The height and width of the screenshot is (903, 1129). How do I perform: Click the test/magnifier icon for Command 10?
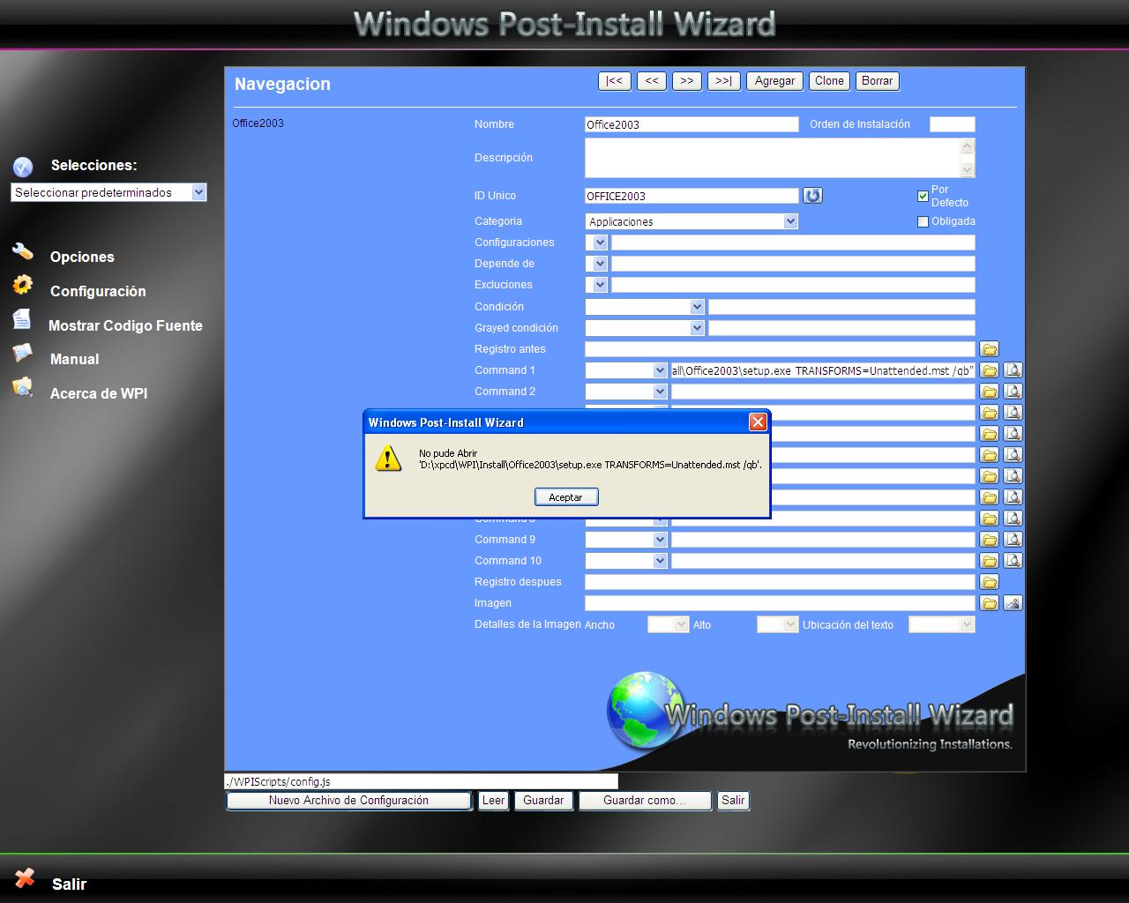[x=1013, y=561]
